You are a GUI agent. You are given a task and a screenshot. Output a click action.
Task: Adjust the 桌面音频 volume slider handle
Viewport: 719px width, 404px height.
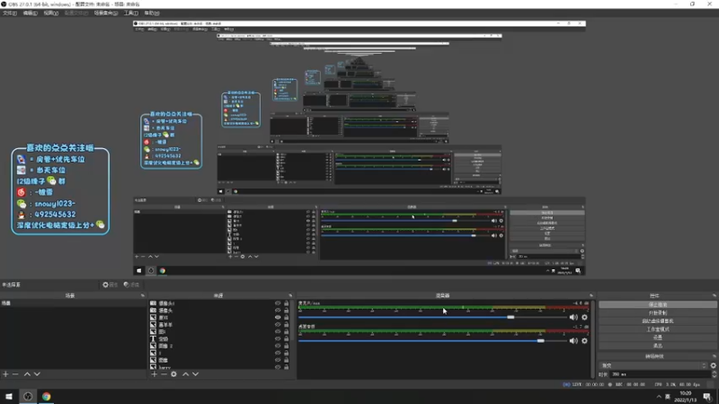(541, 341)
